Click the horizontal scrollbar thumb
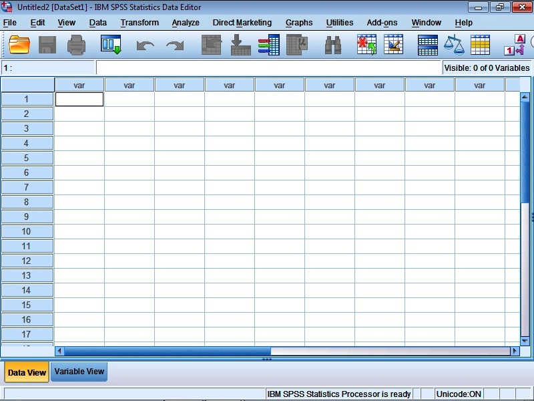The height and width of the screenshot is (401, 534). coord(168,351)
